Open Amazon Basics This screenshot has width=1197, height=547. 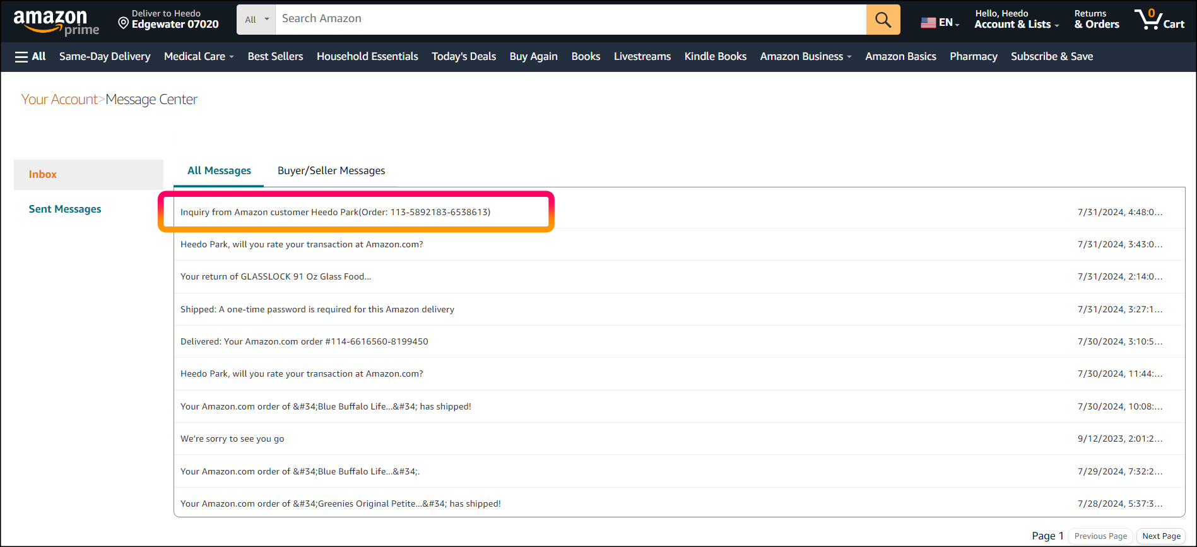tap(900, 57)
